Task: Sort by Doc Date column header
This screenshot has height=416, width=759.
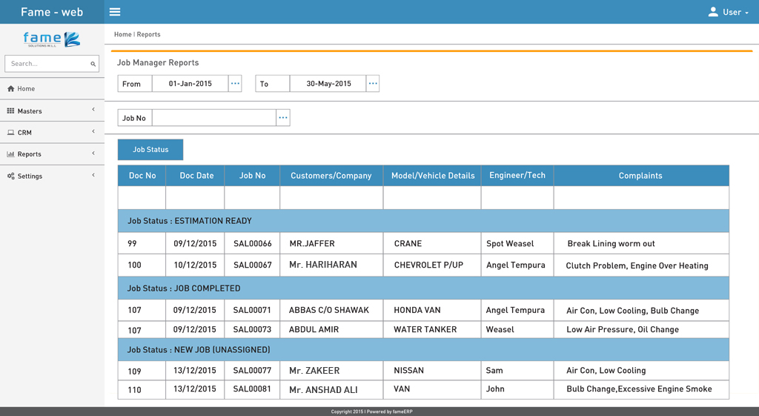Action: coord(196,176)
